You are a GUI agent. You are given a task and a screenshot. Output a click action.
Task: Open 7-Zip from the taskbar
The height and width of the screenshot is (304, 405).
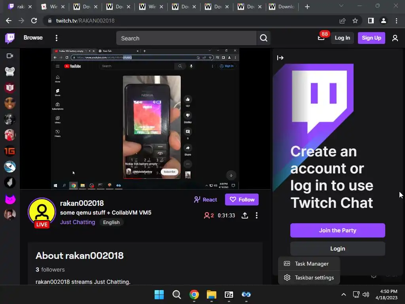pyautogui.click(x=229, y=294)
